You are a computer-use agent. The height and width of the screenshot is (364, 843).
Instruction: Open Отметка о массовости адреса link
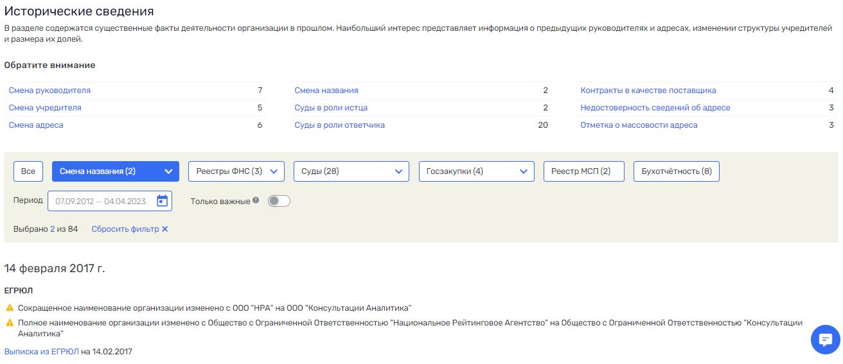click(x=639, y=125)
